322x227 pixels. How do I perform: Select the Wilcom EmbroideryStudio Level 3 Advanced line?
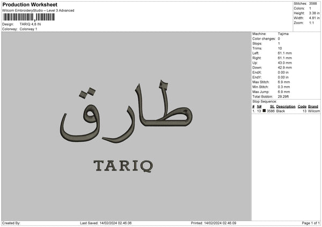click(38, 11)
